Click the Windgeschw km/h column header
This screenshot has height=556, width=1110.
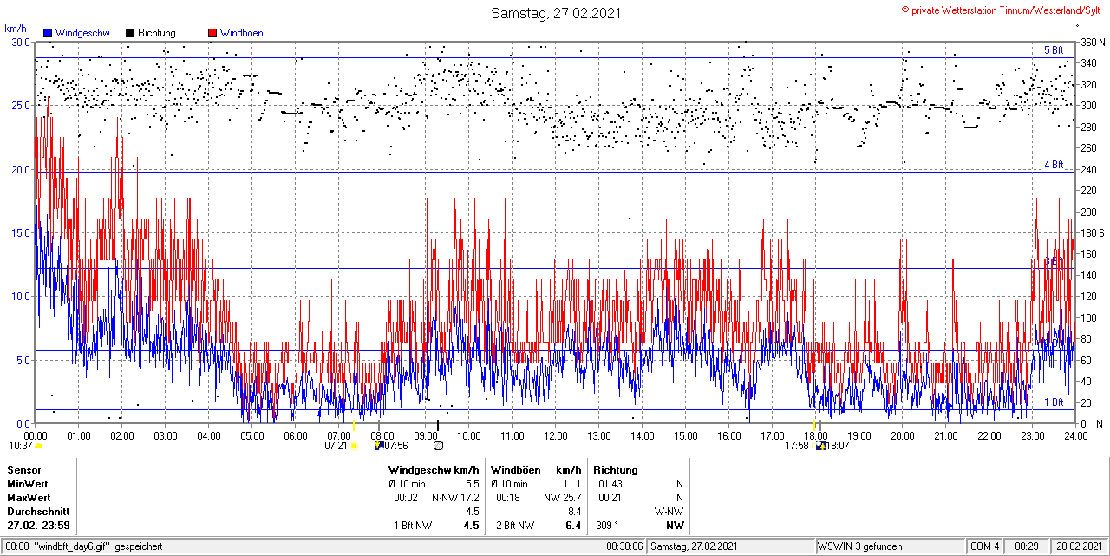[x=434, y=469]
